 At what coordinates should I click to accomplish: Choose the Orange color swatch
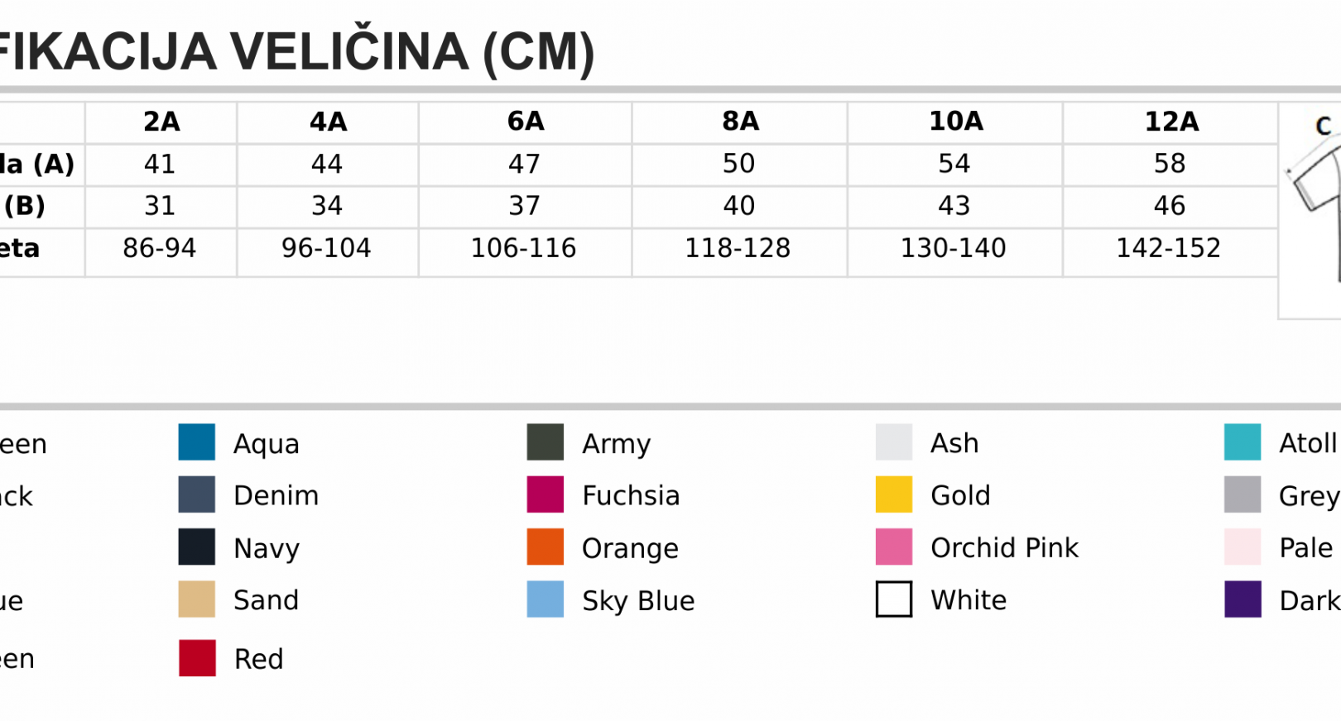click(546, 547)
